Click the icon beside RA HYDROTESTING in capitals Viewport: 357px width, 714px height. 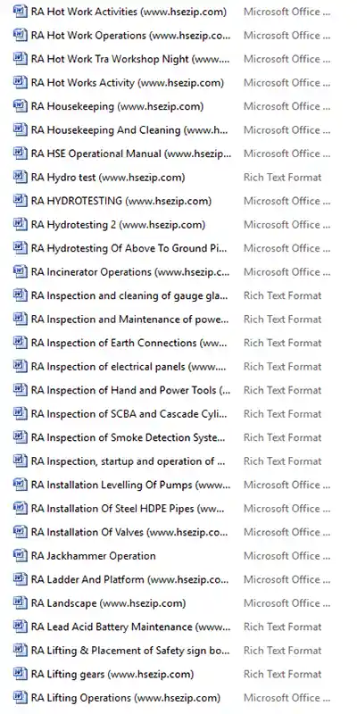point(21,200)
